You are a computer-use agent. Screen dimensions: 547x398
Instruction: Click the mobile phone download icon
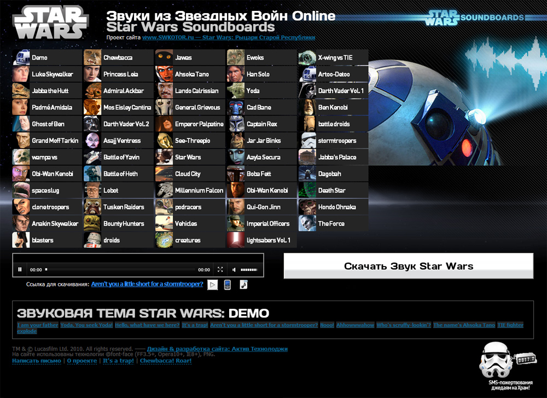[x=228, y=285]
